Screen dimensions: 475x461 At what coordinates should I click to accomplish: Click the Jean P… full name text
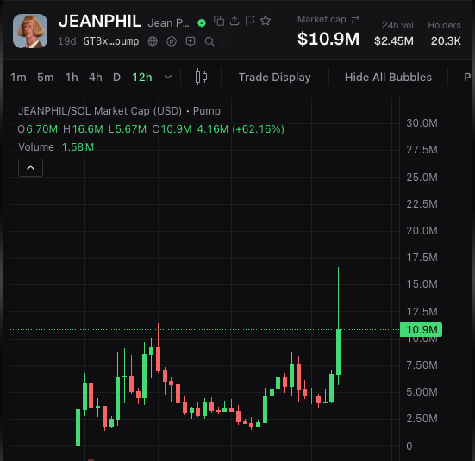[x=168, y=23]
